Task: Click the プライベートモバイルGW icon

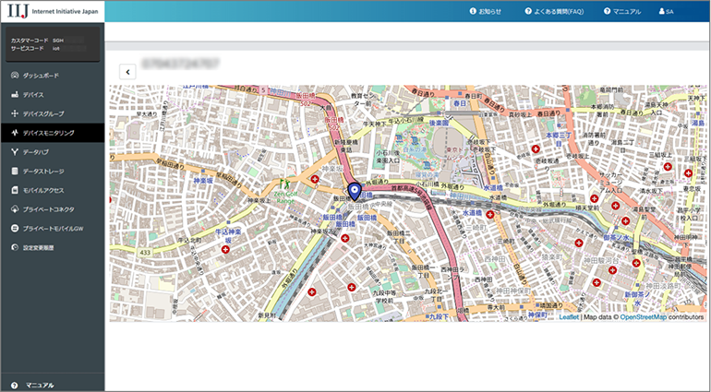Action: pos(15,229)
